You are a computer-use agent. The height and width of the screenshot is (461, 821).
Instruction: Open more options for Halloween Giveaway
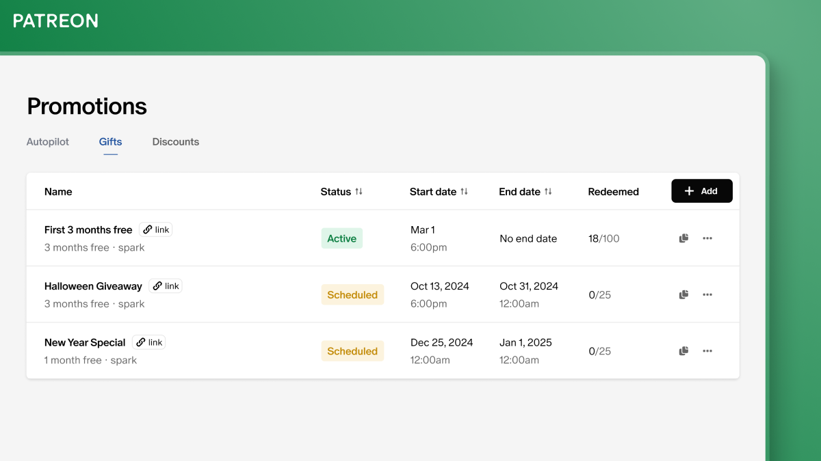(x=707, y=294)
